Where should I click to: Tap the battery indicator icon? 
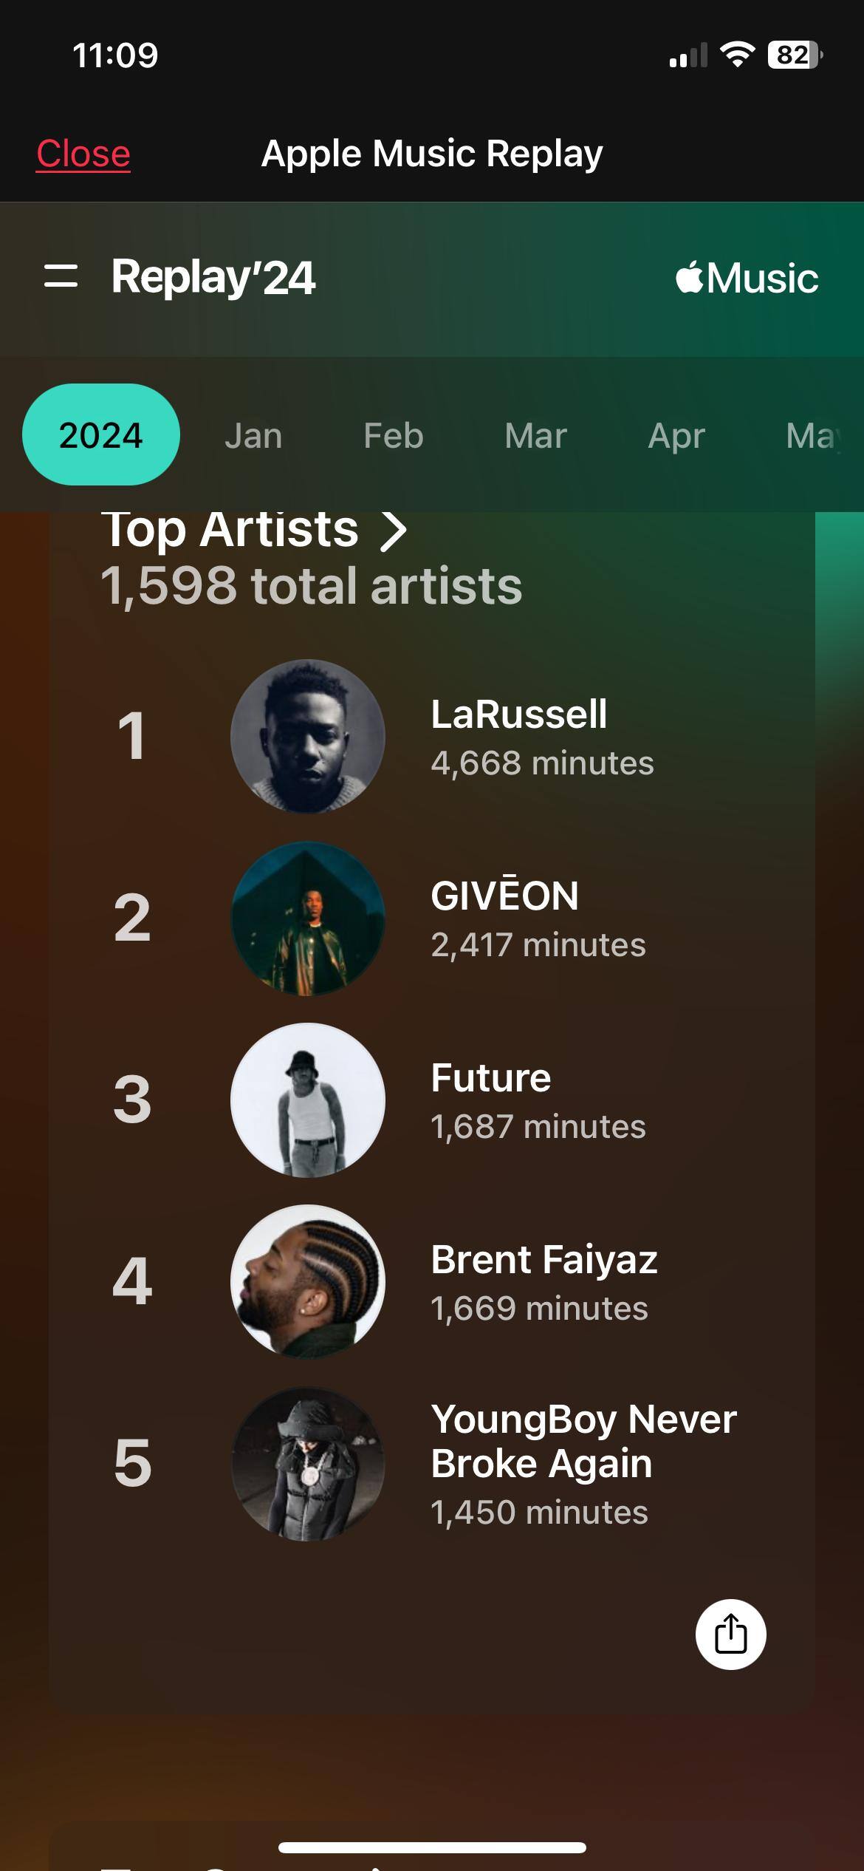(x=795, y=55)
